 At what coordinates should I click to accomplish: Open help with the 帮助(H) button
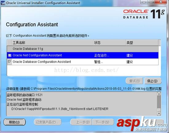click(14, 122)
